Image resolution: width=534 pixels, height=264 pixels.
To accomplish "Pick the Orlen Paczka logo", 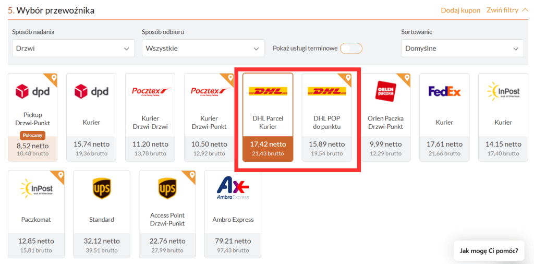I will click(x=385, y=91).
